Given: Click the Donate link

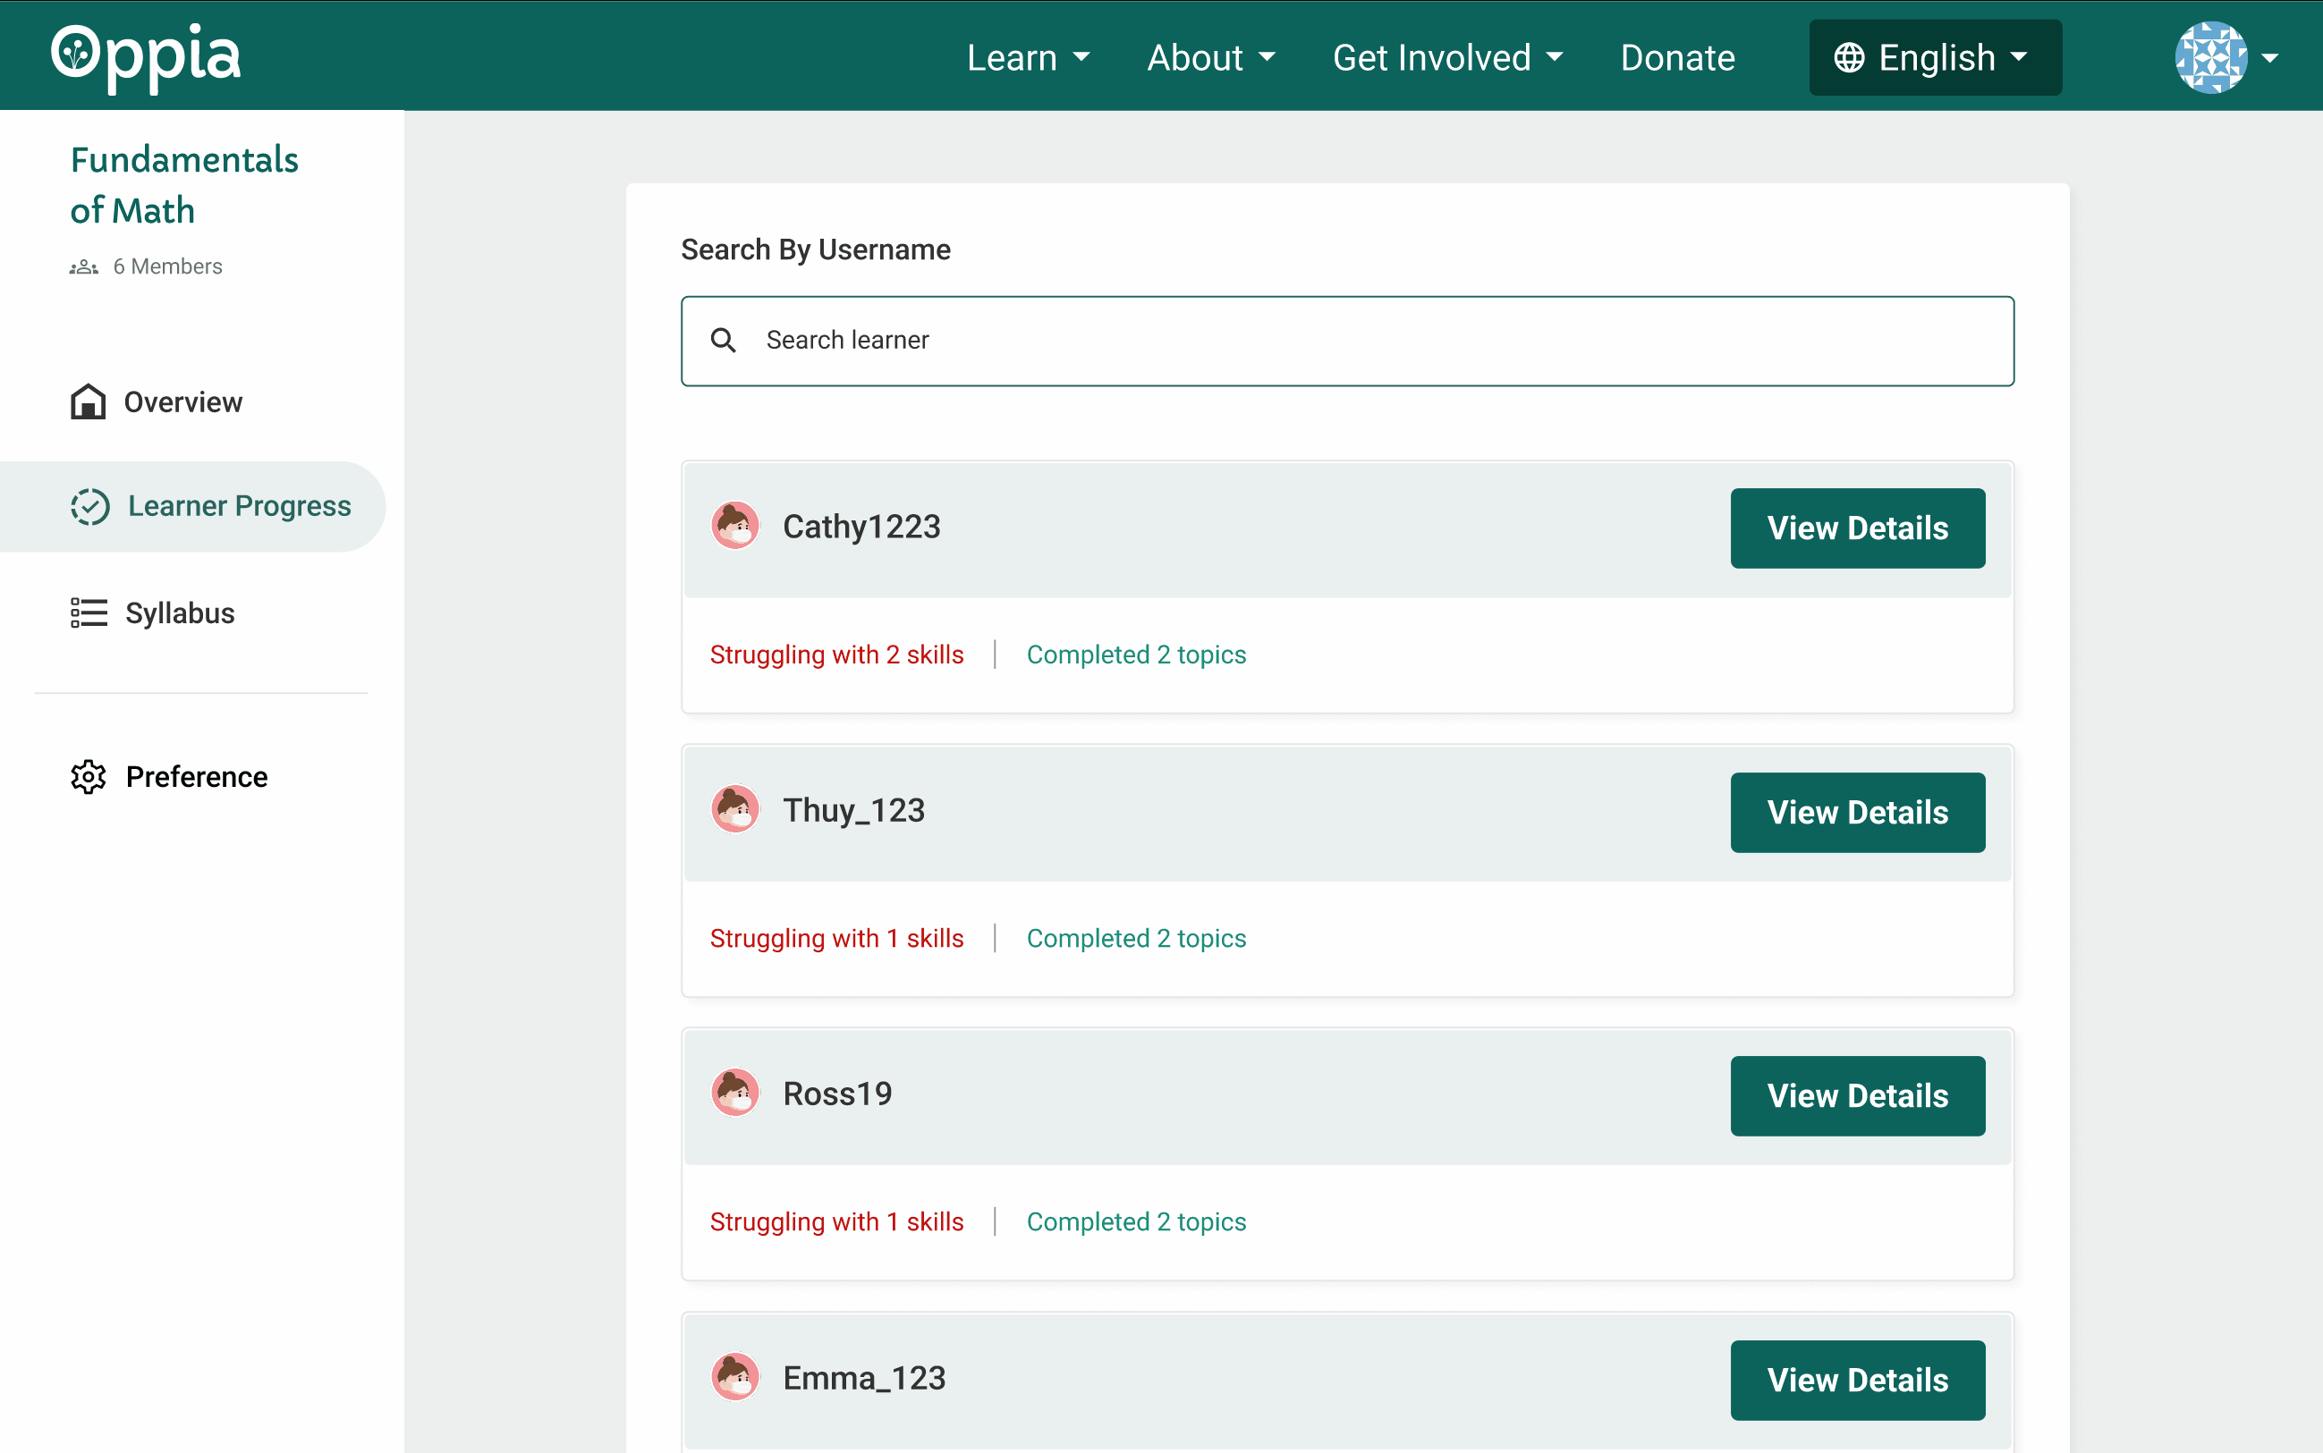Looking at the screenshot, I should [x=1677, y=57].
